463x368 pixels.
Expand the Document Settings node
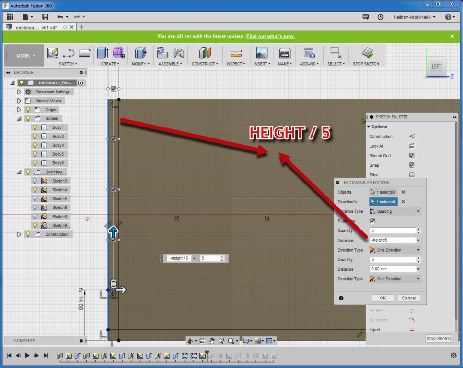[19, 92]
